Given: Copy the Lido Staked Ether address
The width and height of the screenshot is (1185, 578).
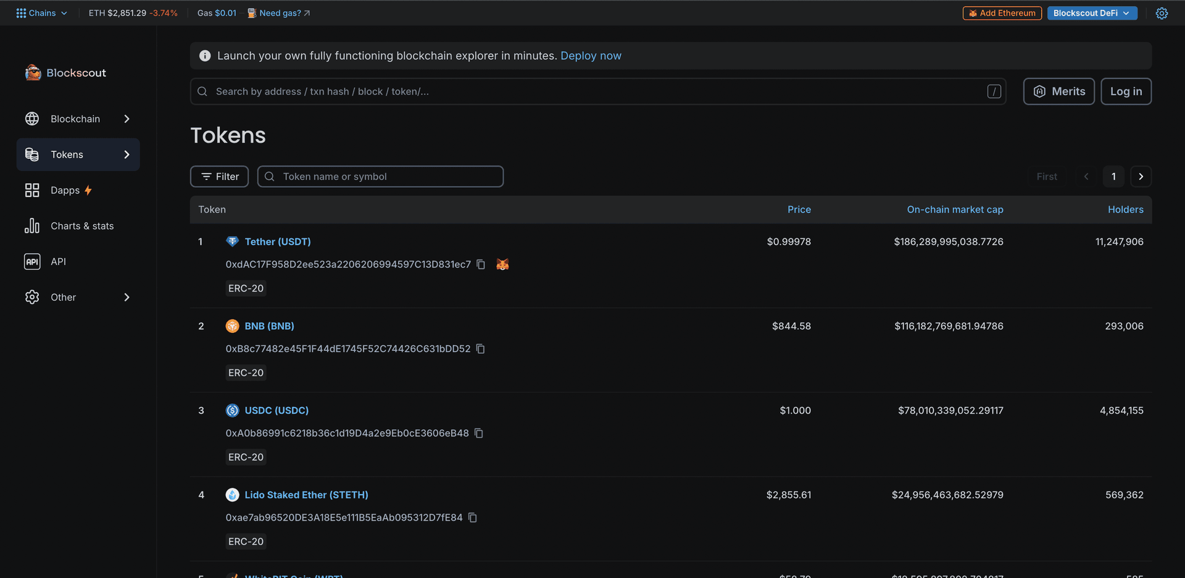Looking at the screenshot, I should 472,517.
